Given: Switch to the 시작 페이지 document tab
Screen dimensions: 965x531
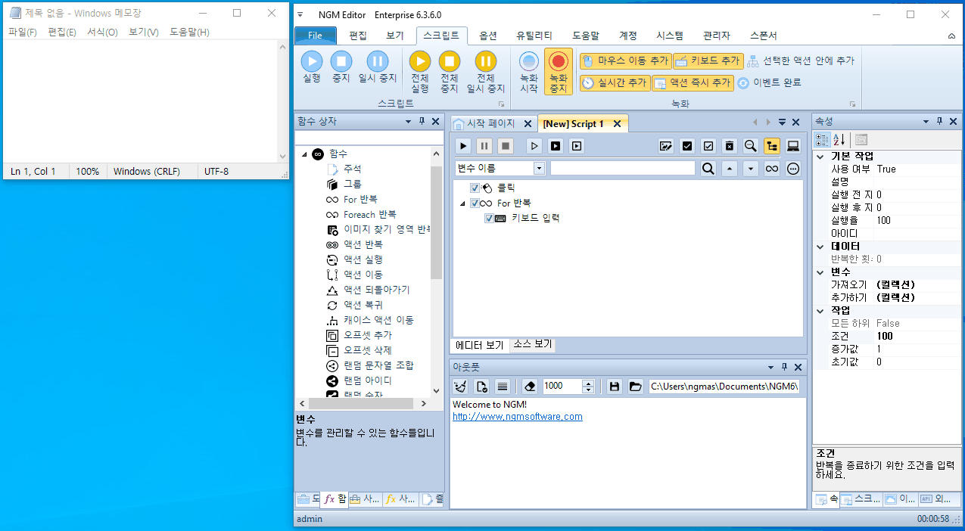Looking at the screenshot, I should [x=493, y=123].
